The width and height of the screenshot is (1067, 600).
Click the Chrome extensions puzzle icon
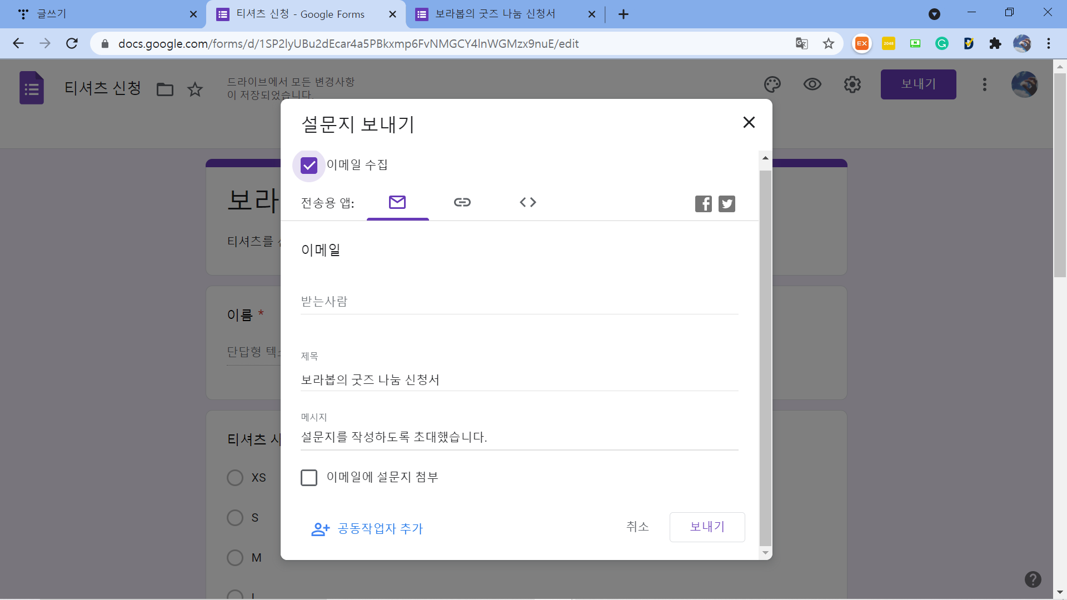click(x=995, y=43)
